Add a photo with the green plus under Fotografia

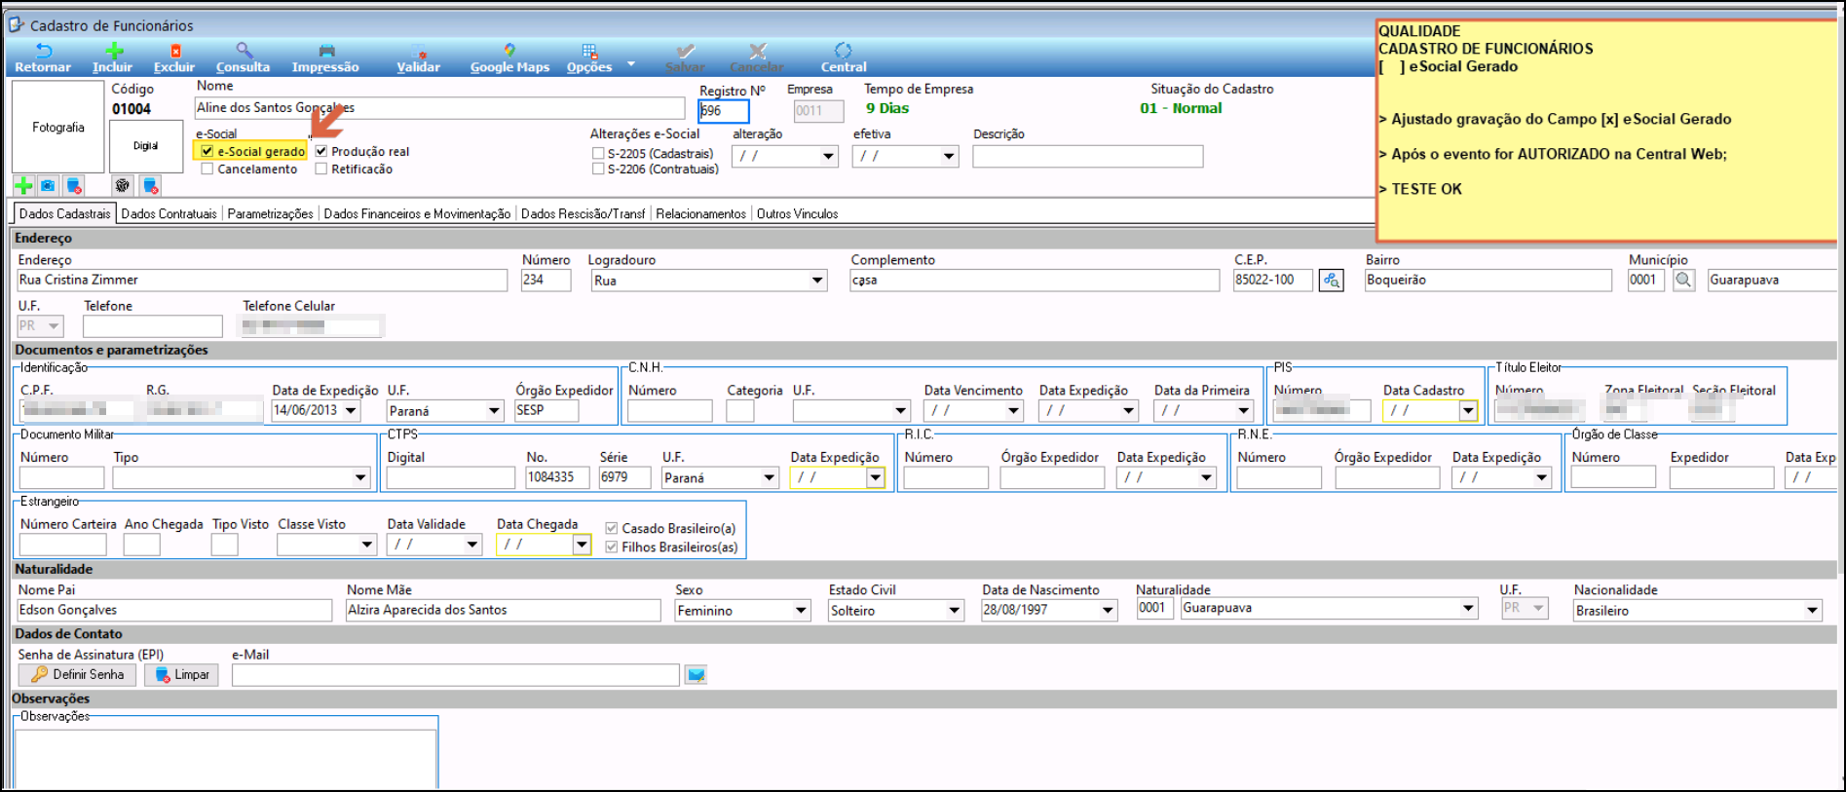(x=23, y=185)
